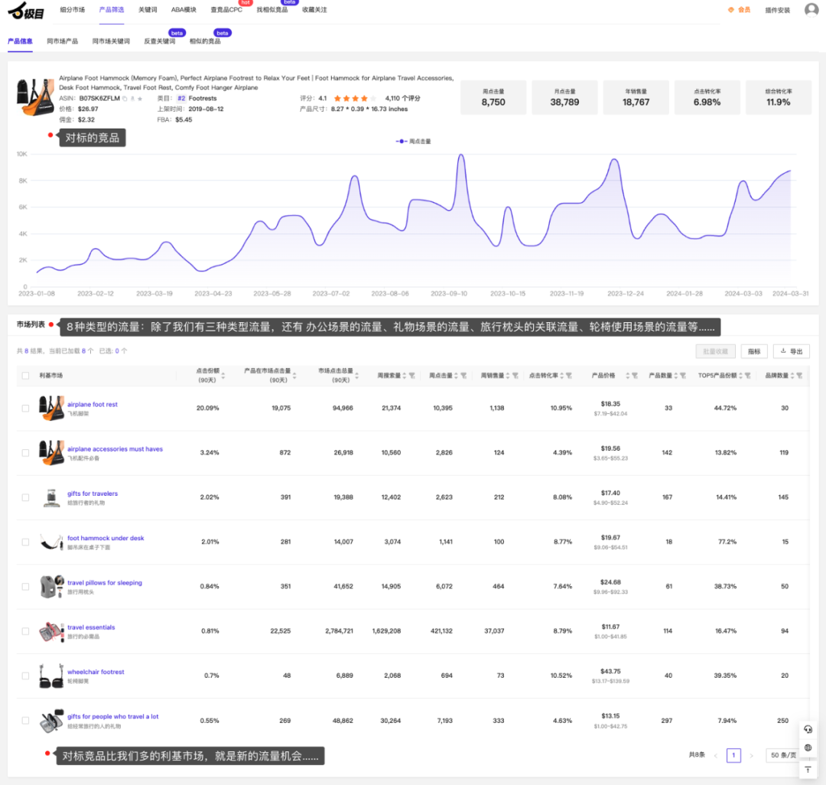826x785 pixels.
Task: Click the 导出 export button
Action: click(x=792, y=351)
